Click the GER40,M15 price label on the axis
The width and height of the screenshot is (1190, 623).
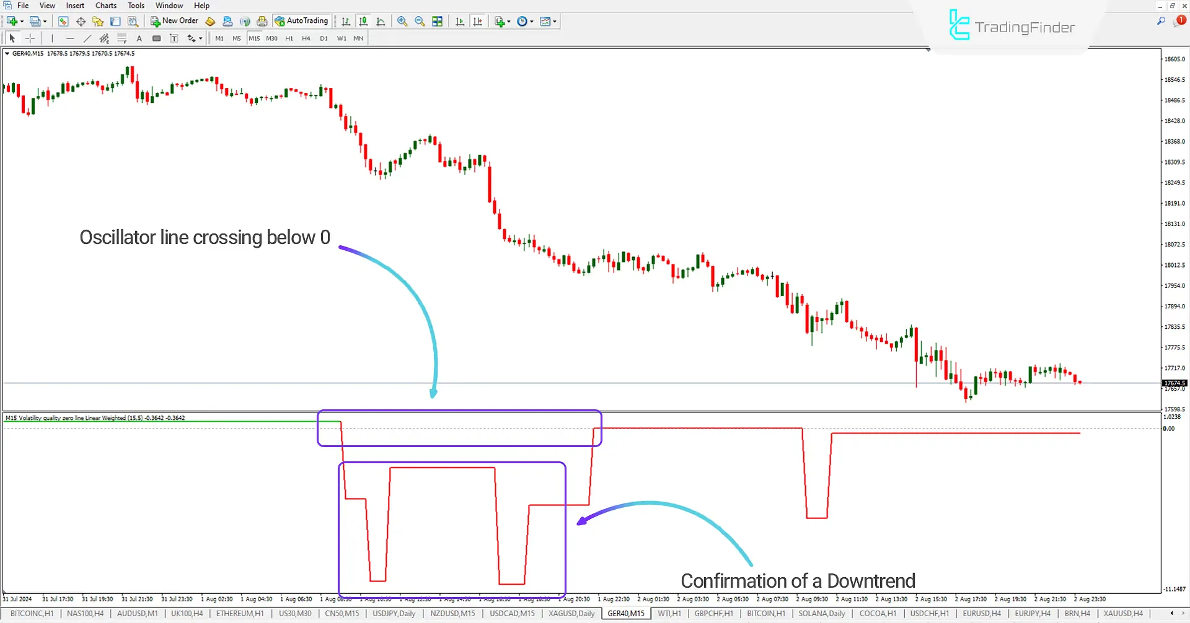coord(1174,383)
